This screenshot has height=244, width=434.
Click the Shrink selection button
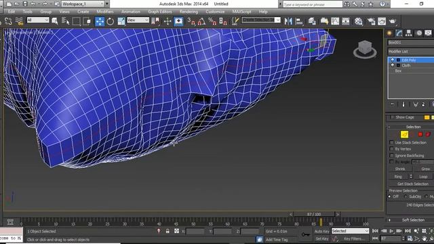(400, 169)
